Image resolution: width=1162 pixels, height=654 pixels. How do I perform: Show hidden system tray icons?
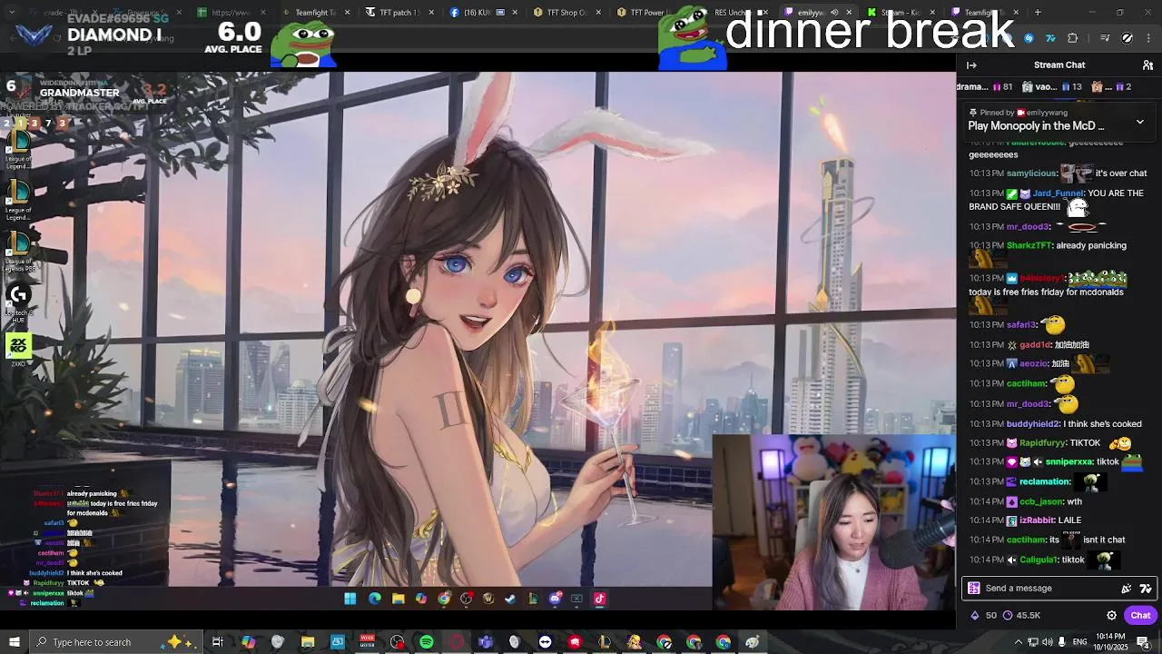click(x=1018, y=642)
